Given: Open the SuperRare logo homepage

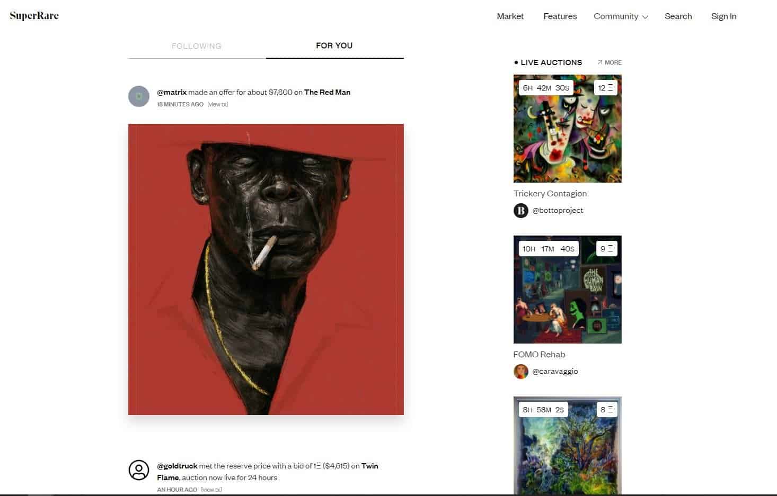Looking at the screenshot, I should [x=34, y=16].
